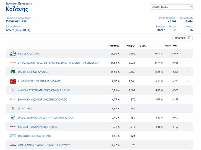The height and width of the screenshot is (150, 201).
Task: Click ΝΙΚΗ May 2023 percentage 4,89 %
Action: pos(159,90)
